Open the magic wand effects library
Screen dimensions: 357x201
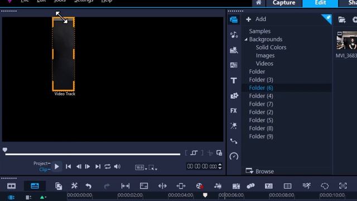click(x=234, y=126)
